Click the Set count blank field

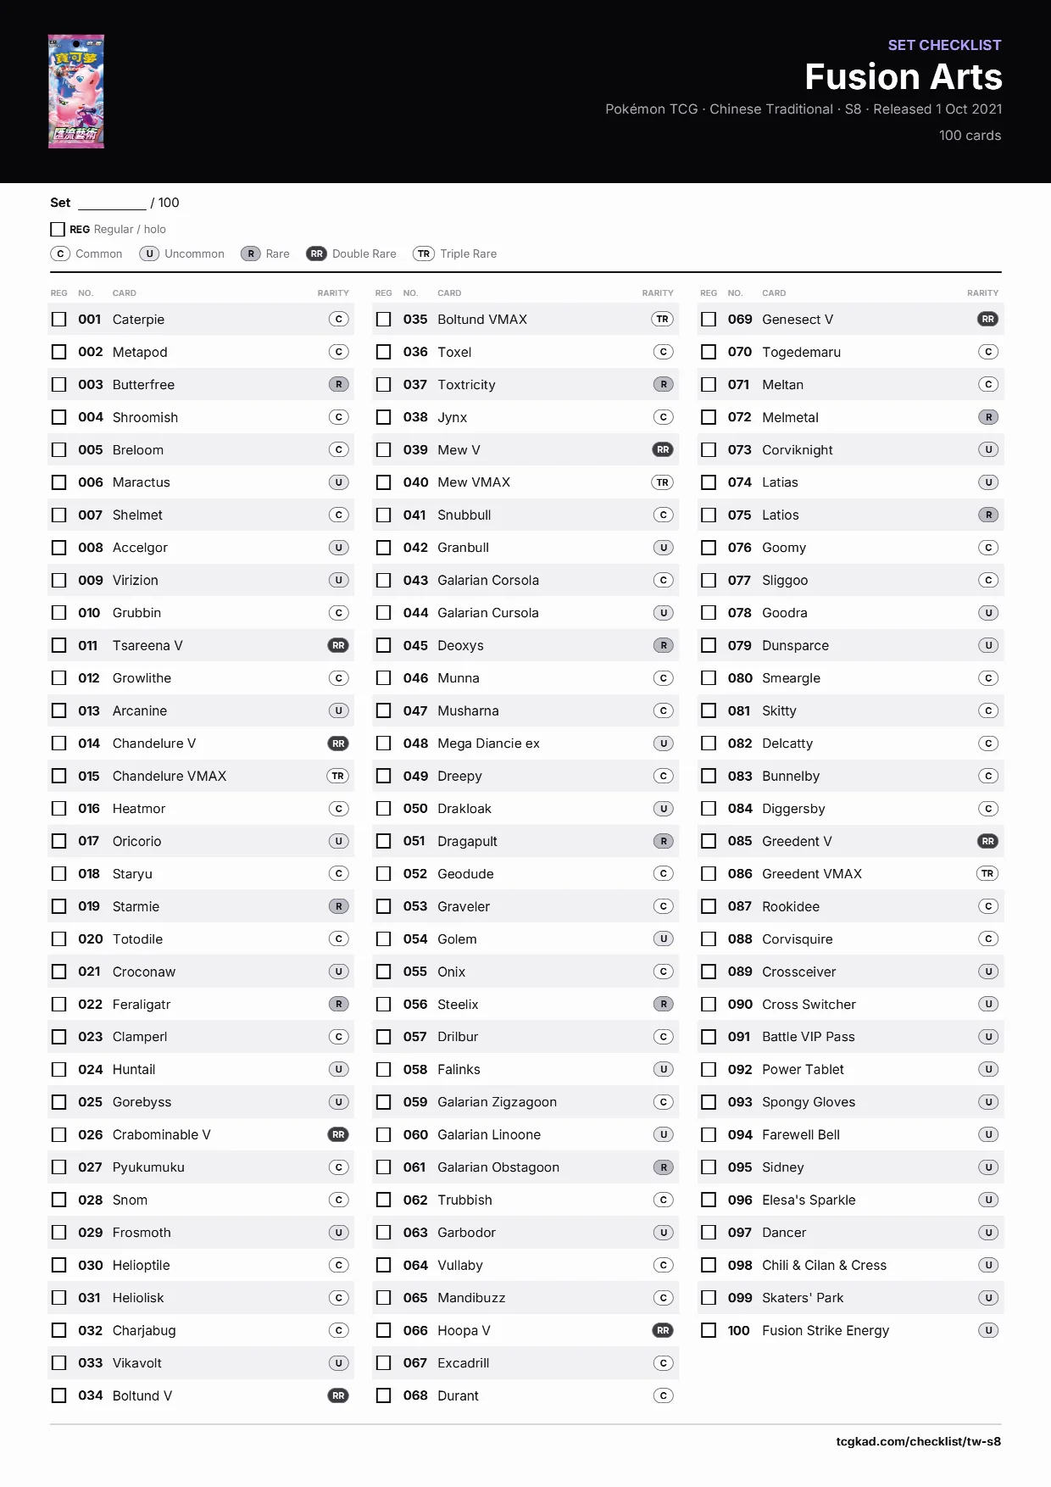112,203
